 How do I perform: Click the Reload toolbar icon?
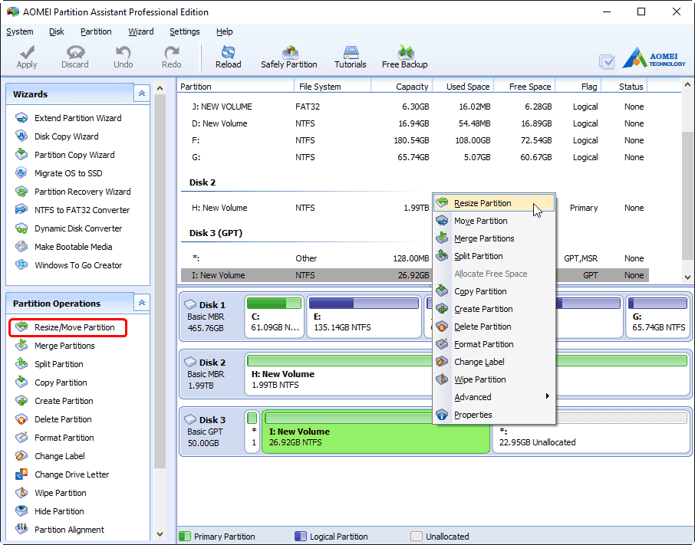point(229,57)
